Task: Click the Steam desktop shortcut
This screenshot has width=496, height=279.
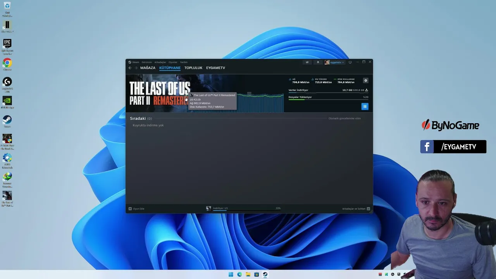Action: (x=7, y=121)
